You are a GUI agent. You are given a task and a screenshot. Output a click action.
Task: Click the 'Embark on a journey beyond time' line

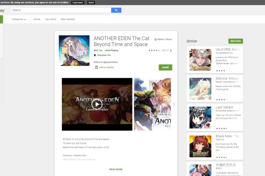(86, 139)
